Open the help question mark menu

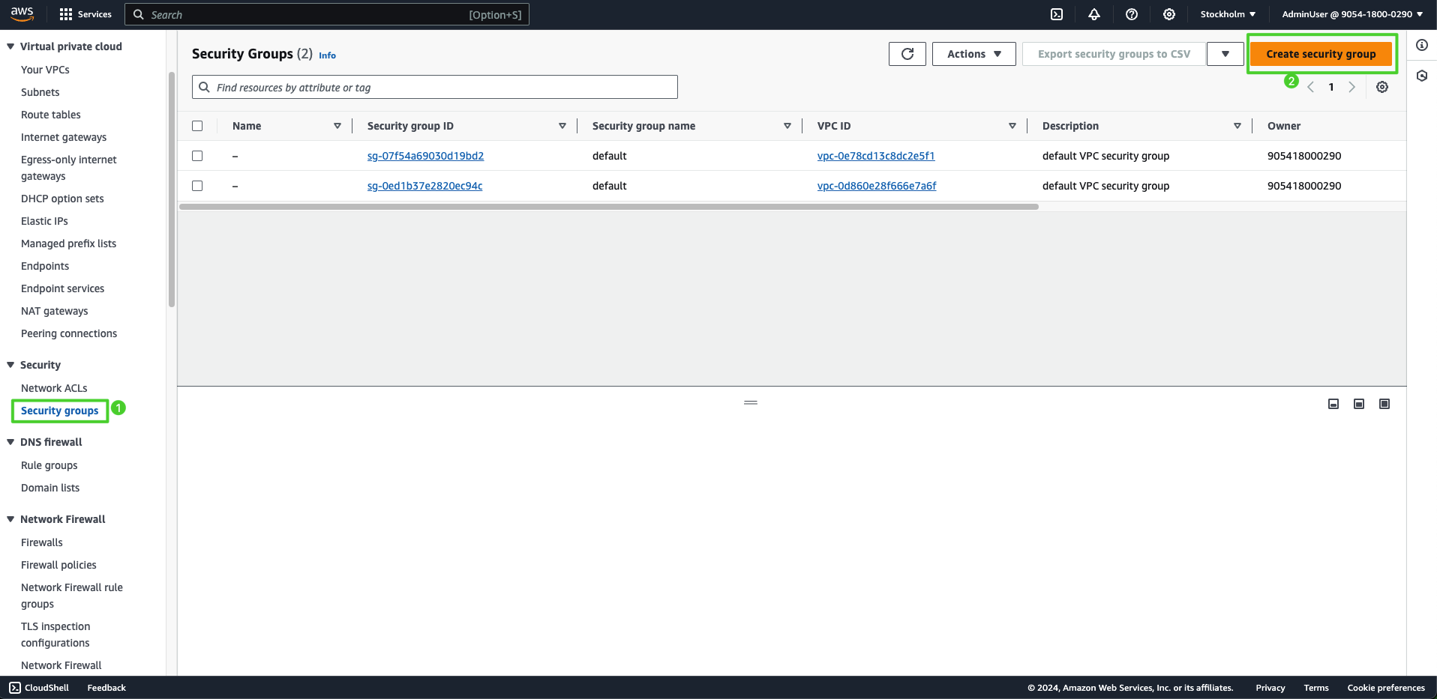(x=1132, y=14)
